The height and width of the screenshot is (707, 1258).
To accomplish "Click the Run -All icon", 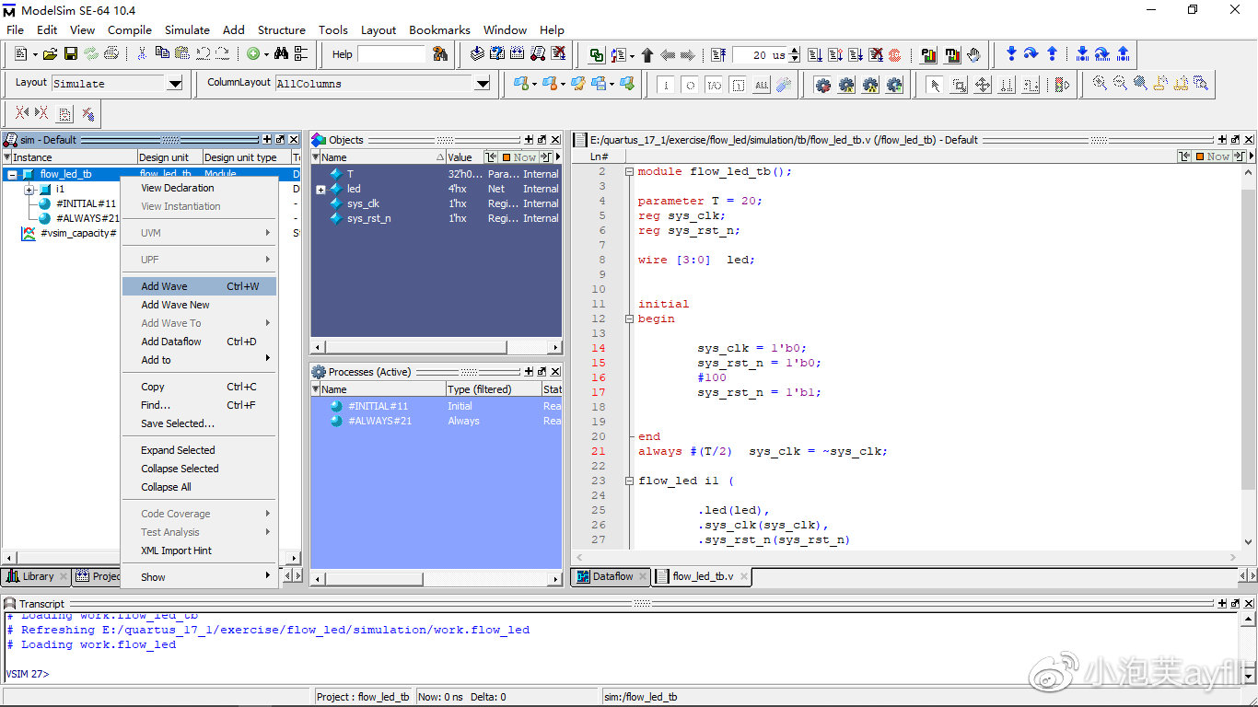I will click(856, 55).
